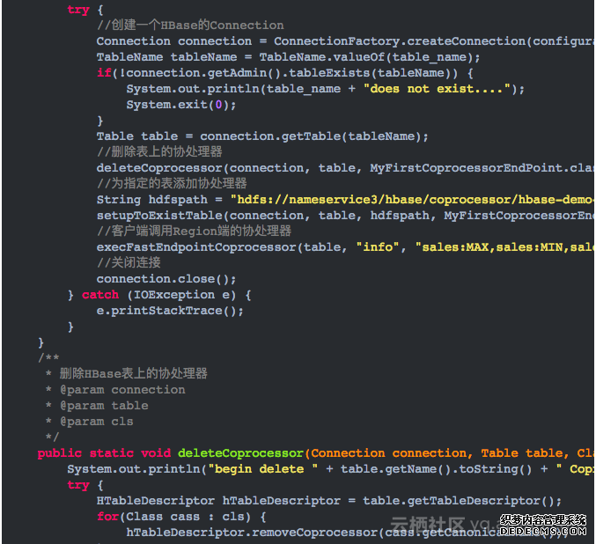Click the execFastEndpointCoprocessor method call
Viewport: 596px width, 544px height.
click(x=198, y=247)
